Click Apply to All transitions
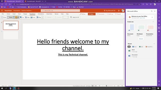Image resolution: width=161 pixels, height=90 pixels. 75,17
